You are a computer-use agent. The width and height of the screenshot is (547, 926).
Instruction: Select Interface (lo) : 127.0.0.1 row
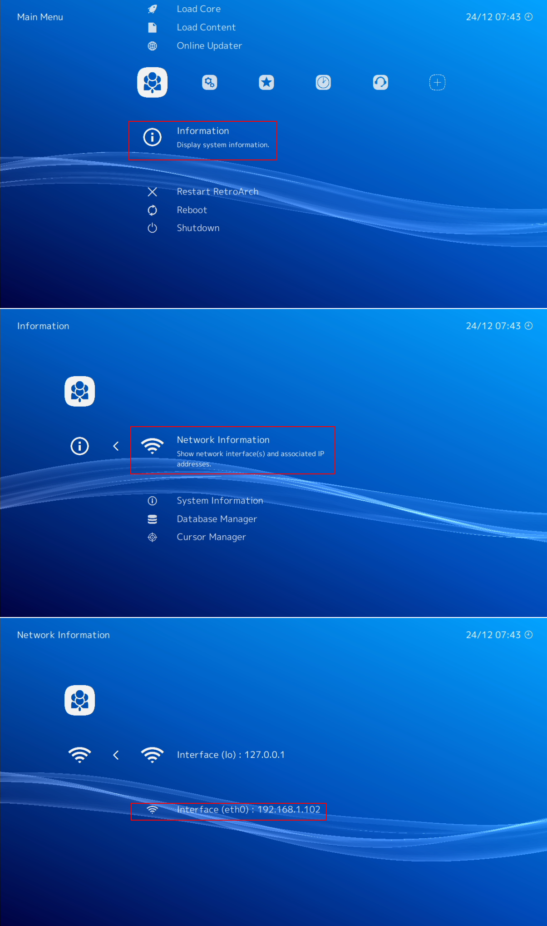coord(231,755)
